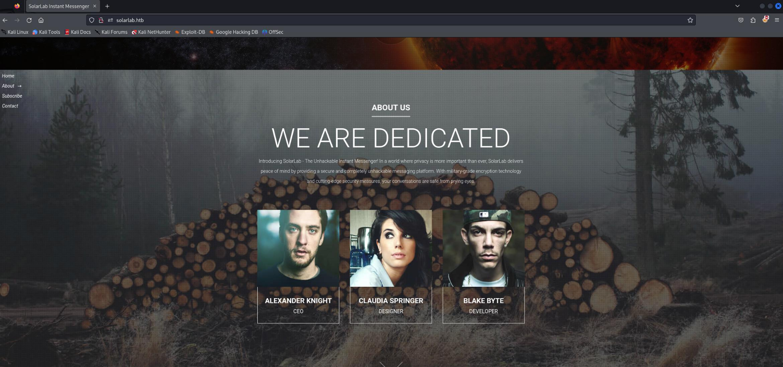Screen dimensions: 783x367
Task: Open the Contact navigation link
Action: [10, 106]
